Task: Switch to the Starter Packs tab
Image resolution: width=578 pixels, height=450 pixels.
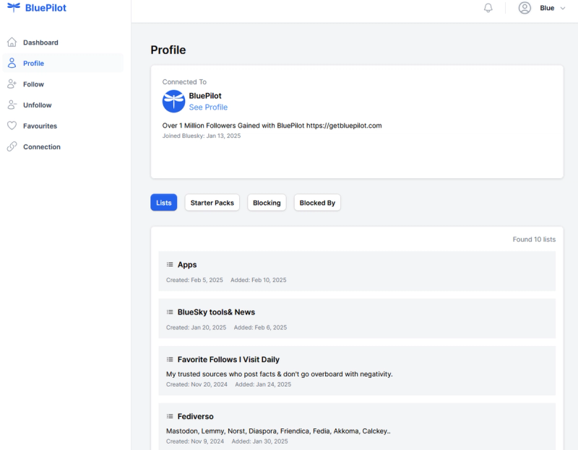Action: [x=212, y=203]
